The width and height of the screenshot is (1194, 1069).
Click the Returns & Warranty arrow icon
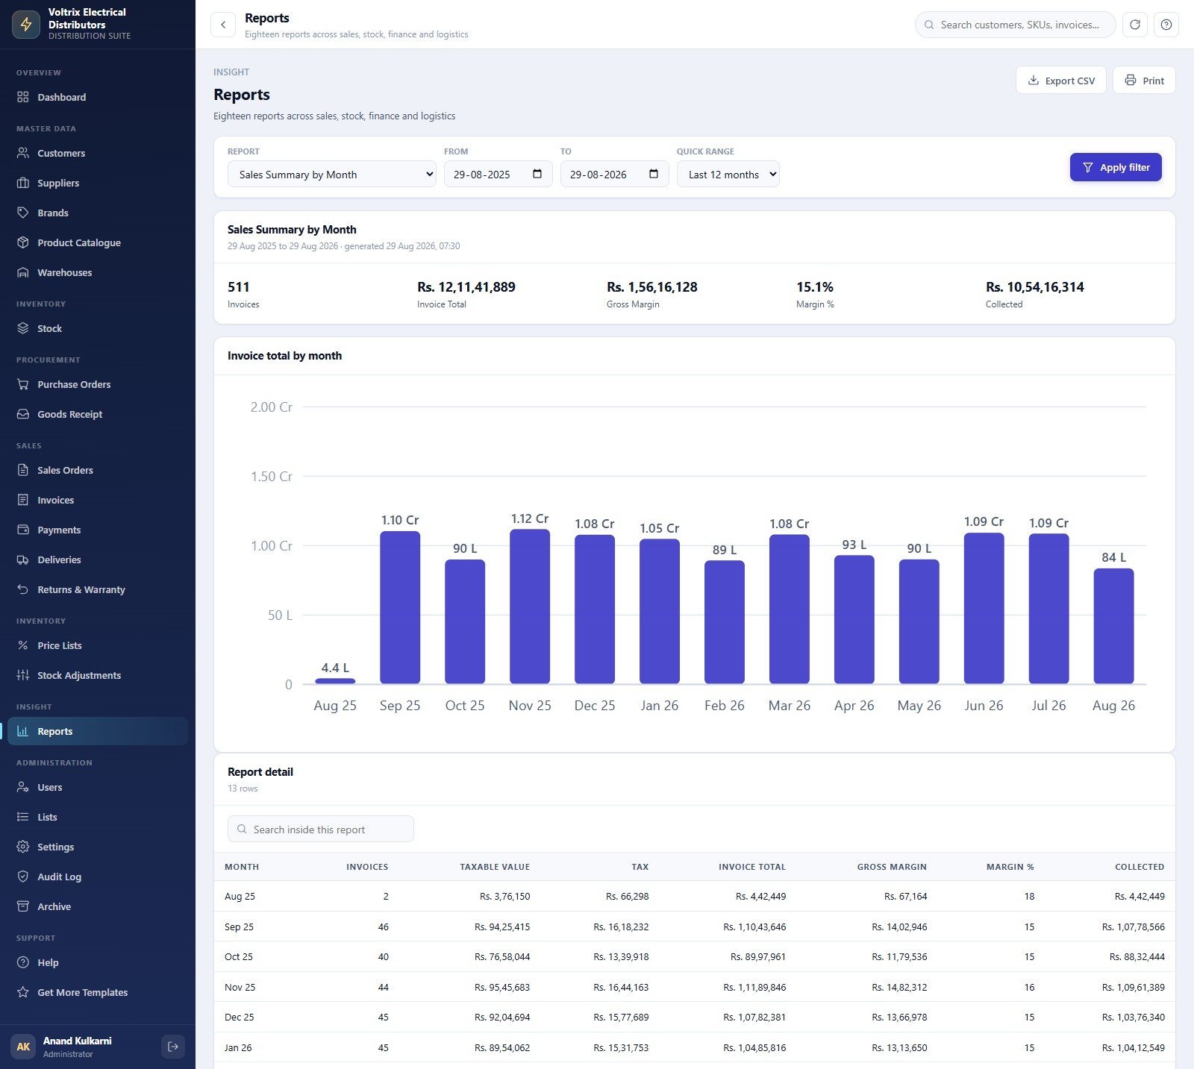tap(23, 589)
